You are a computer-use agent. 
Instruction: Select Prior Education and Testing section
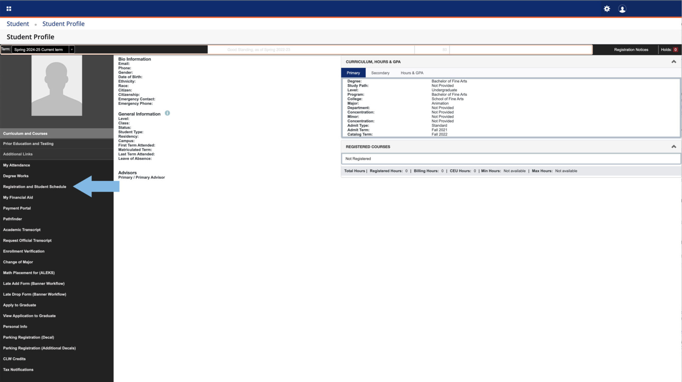[28, 144]
